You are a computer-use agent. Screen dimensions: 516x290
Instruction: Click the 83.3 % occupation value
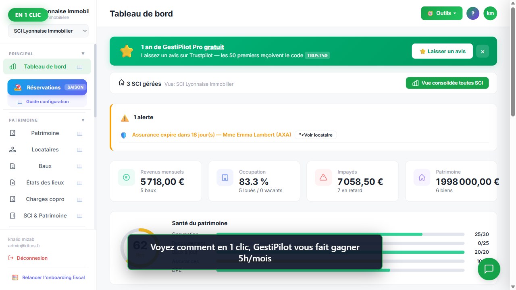tap(254, 182)
